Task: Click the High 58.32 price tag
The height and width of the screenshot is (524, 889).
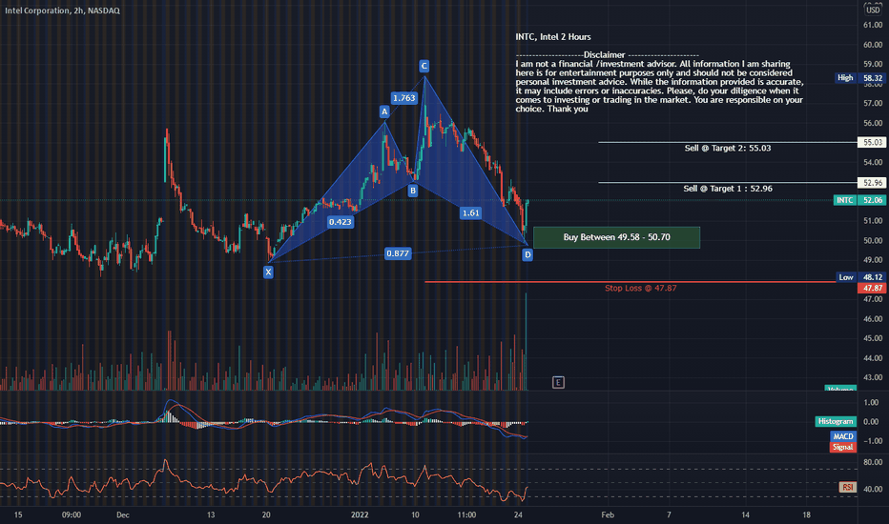Action: pos(860,78)
